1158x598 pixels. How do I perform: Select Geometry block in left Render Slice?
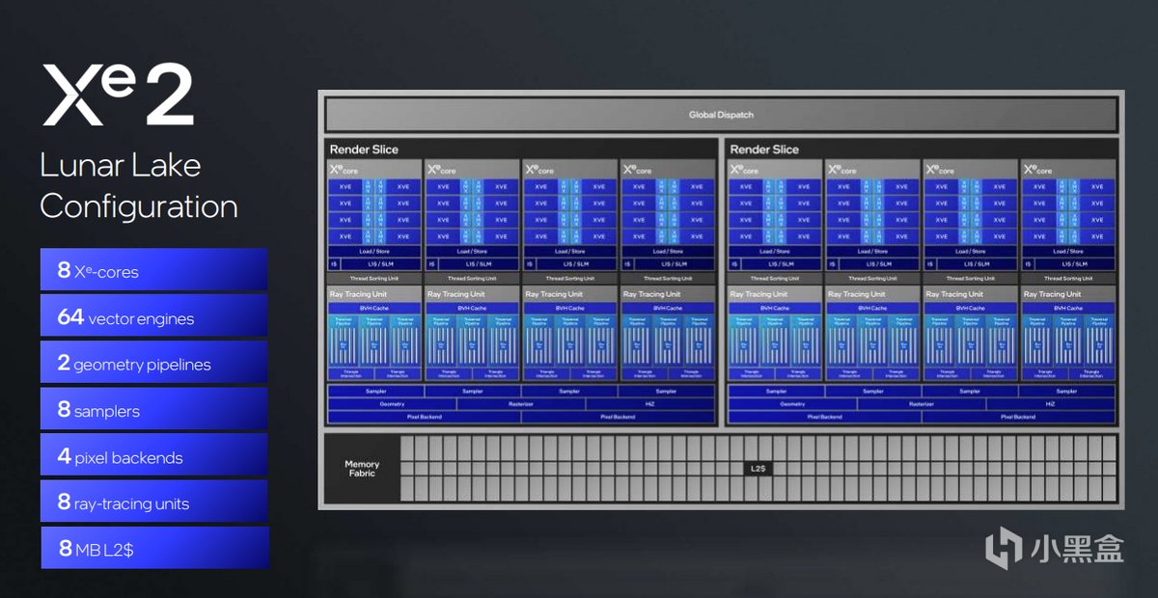(392, 404)
